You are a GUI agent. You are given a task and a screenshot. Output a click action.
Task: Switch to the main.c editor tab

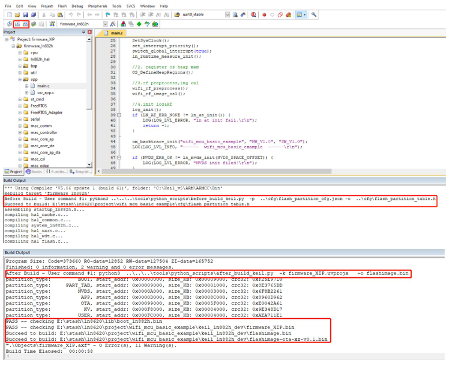click(x=114, y=33)
